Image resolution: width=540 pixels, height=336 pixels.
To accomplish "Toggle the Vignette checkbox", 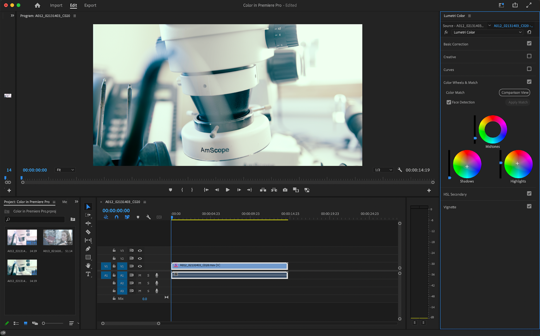I will coord(529,207).
